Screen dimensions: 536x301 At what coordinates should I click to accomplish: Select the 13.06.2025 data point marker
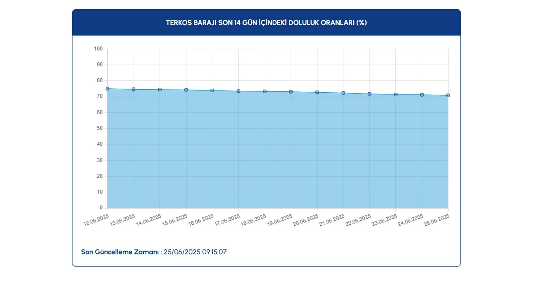[134, 89]
